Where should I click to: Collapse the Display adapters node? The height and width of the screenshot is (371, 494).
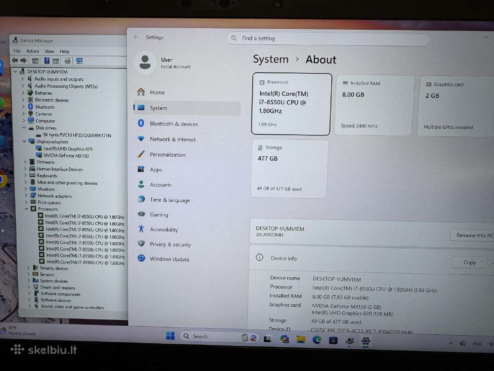pos(24,141)
